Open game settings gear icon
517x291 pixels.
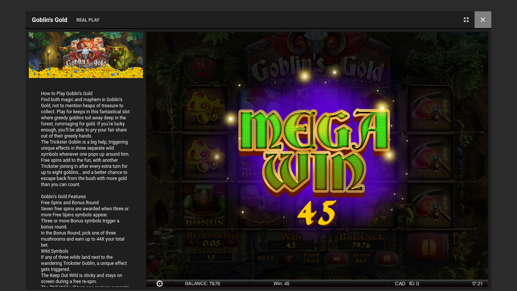[x=160, y=283]
